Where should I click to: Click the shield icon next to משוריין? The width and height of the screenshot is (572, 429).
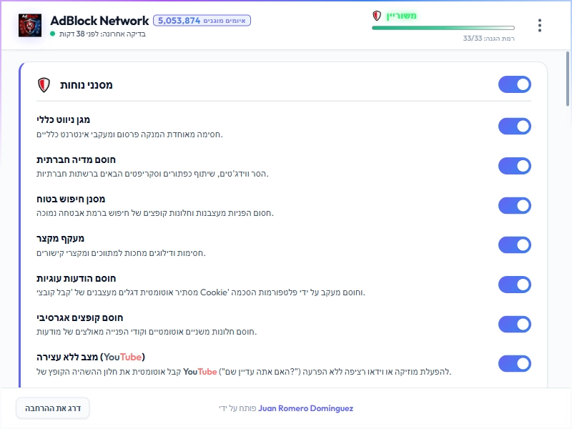[x=377, y=16]
